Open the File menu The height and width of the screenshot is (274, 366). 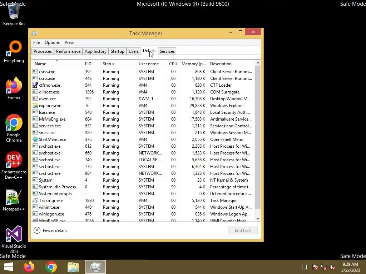(36, 42)
